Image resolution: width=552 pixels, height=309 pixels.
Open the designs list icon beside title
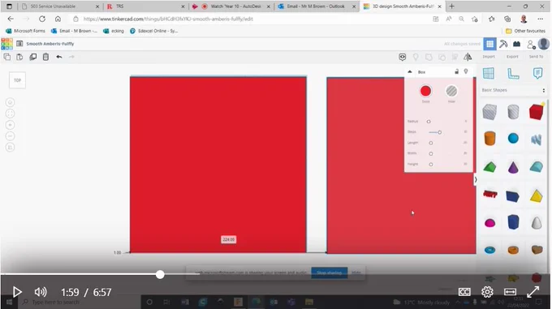19,44
